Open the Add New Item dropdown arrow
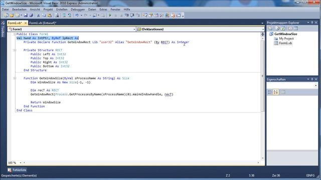The image size is (321, 180). pos(21,15)
